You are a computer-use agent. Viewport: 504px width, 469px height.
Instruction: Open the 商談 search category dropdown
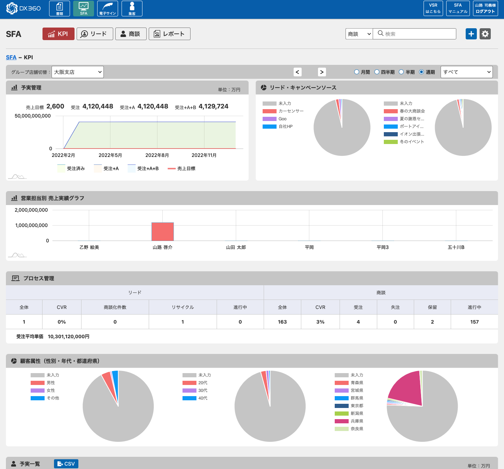coord(359,34)
